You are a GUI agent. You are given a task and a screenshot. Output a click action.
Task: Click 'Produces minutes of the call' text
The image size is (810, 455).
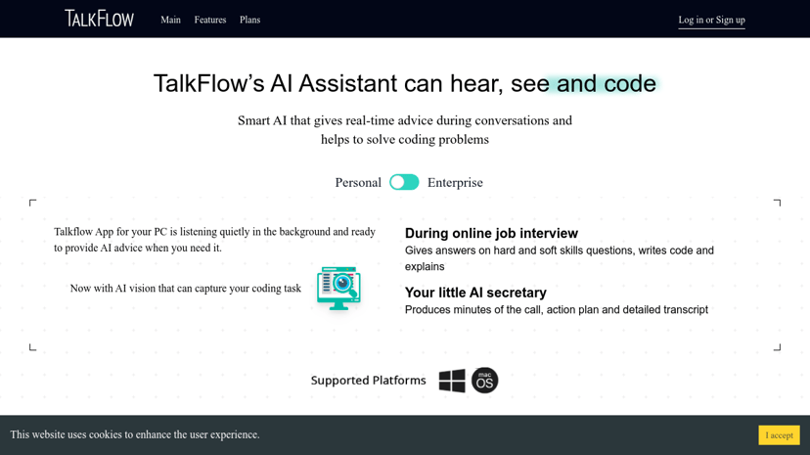557,310
